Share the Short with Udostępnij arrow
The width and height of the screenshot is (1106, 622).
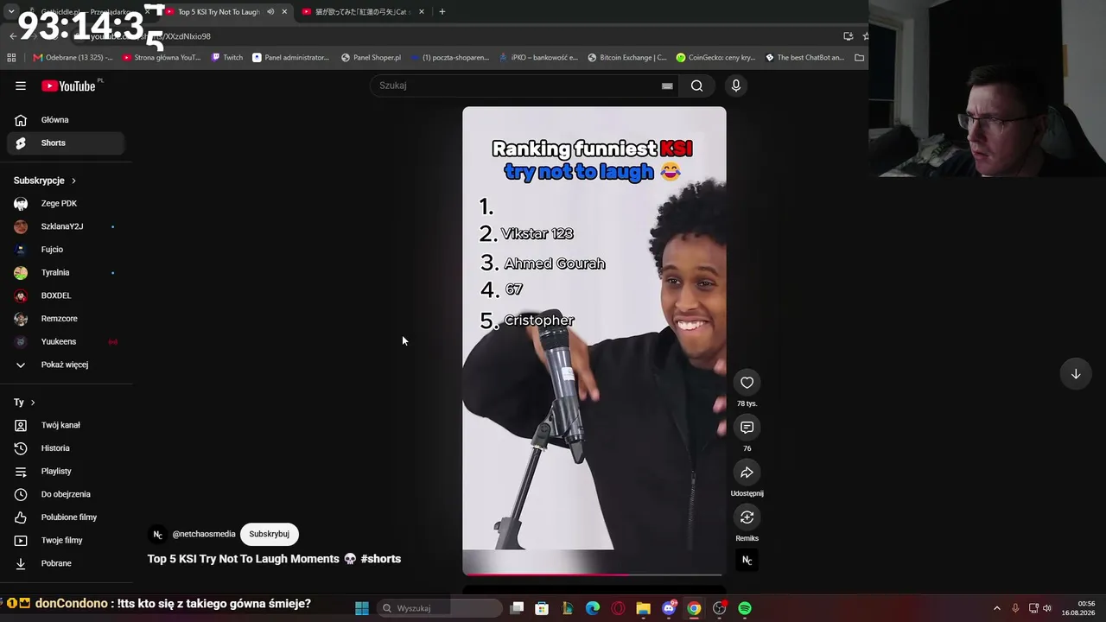click(747, 473)
